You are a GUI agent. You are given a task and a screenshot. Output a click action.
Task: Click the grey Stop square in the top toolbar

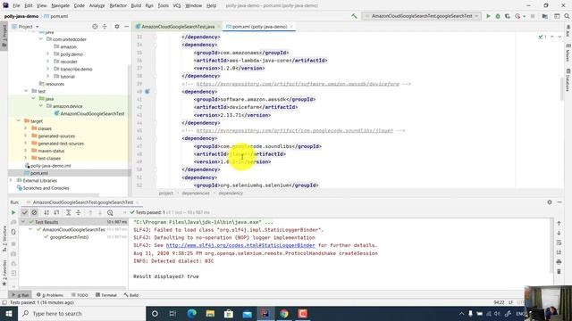coord(533,16)
